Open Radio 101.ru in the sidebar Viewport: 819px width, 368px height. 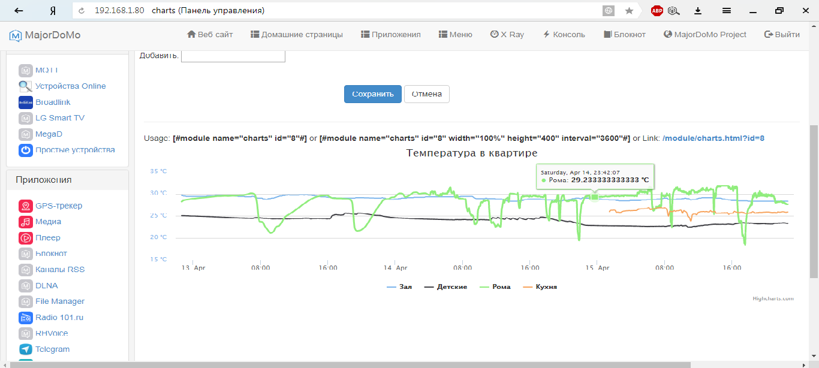pyautogui.click(x=59, y=318)
